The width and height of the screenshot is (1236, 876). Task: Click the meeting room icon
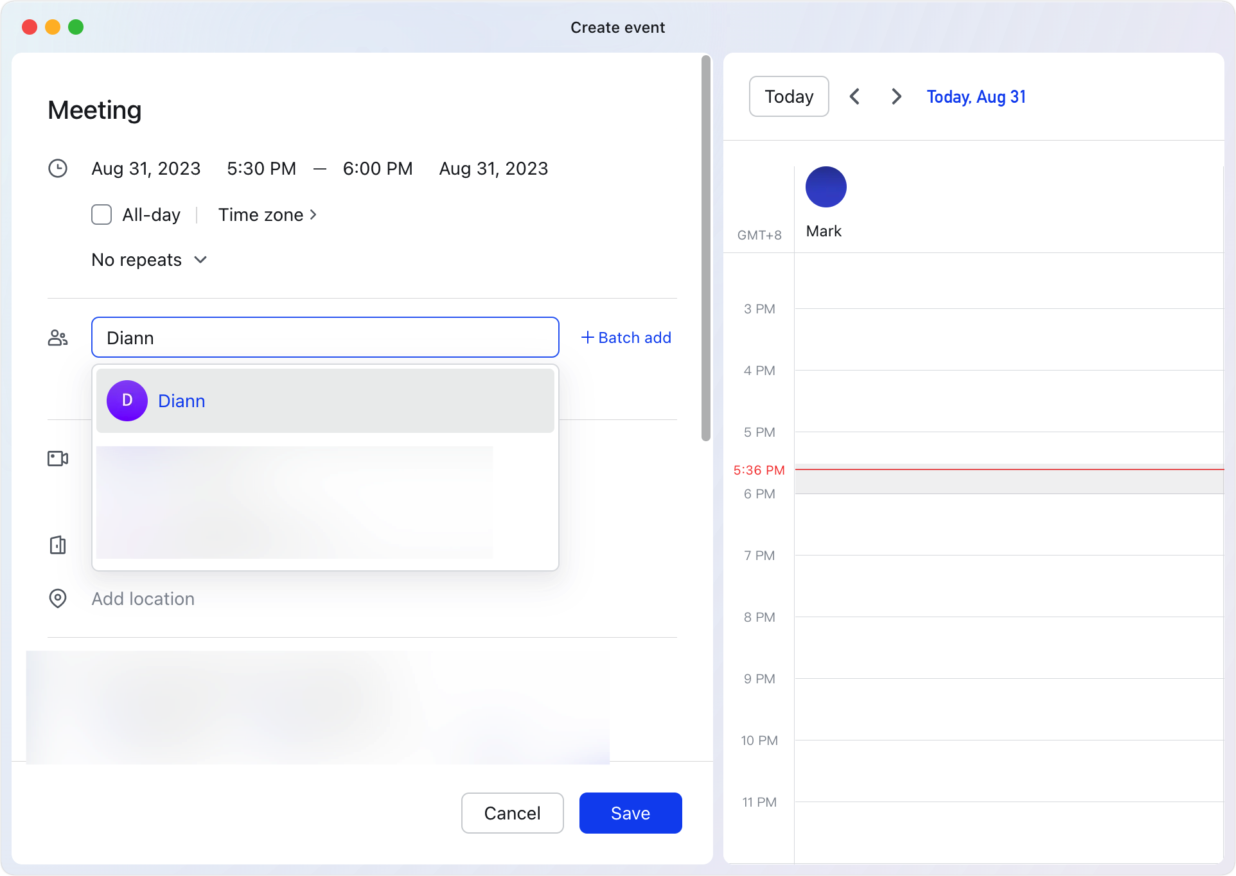[x=57, y=545]
